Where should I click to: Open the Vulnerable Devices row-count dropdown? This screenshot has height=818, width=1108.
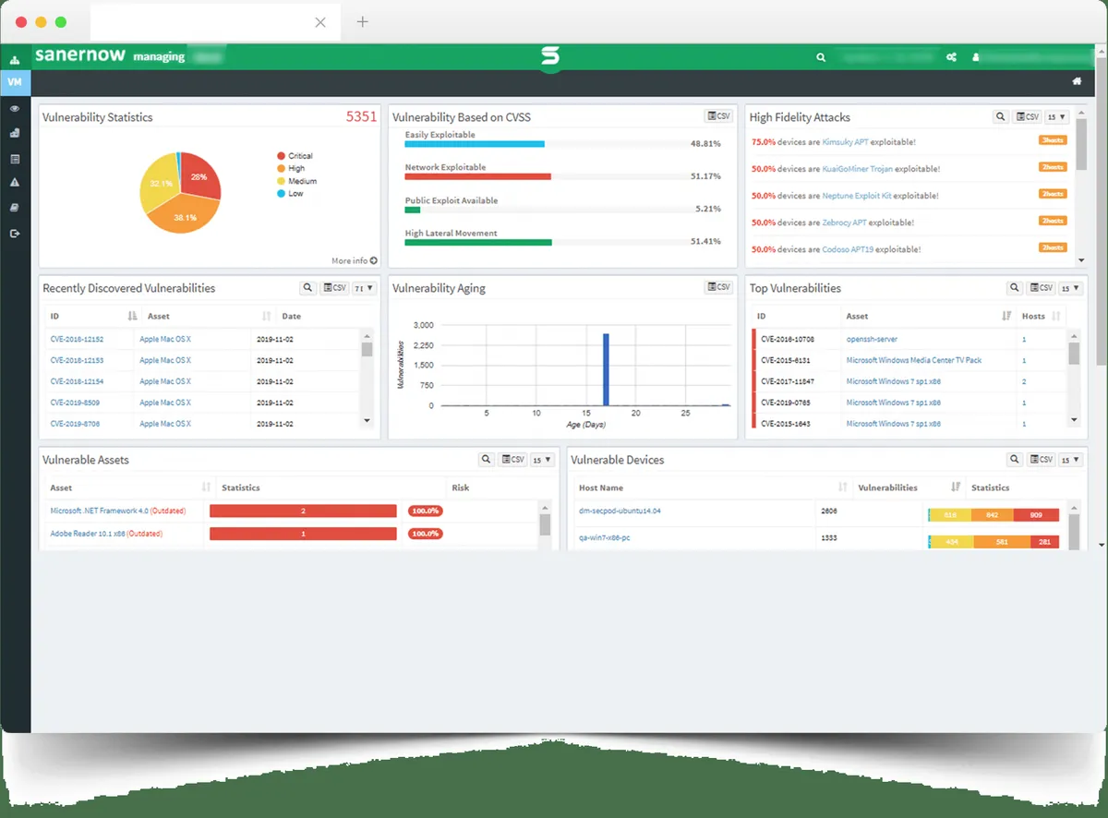1071,460
